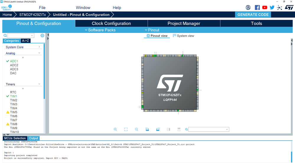Go to Home breadcrumb
This screenshot has width=295, height=163.
click(x=7, y=15)
